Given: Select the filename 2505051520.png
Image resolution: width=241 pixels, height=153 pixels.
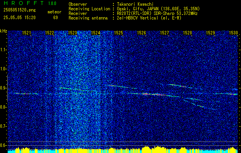Looking at the screenshot, I should coord(20,10).
